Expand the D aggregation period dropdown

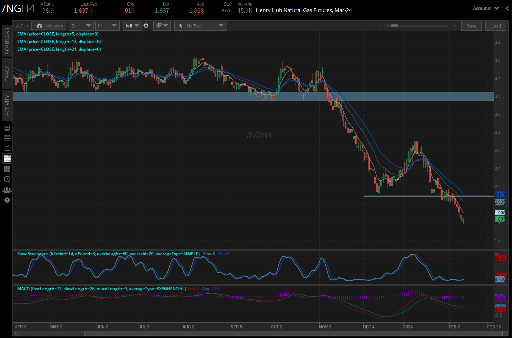coord(81,26)
